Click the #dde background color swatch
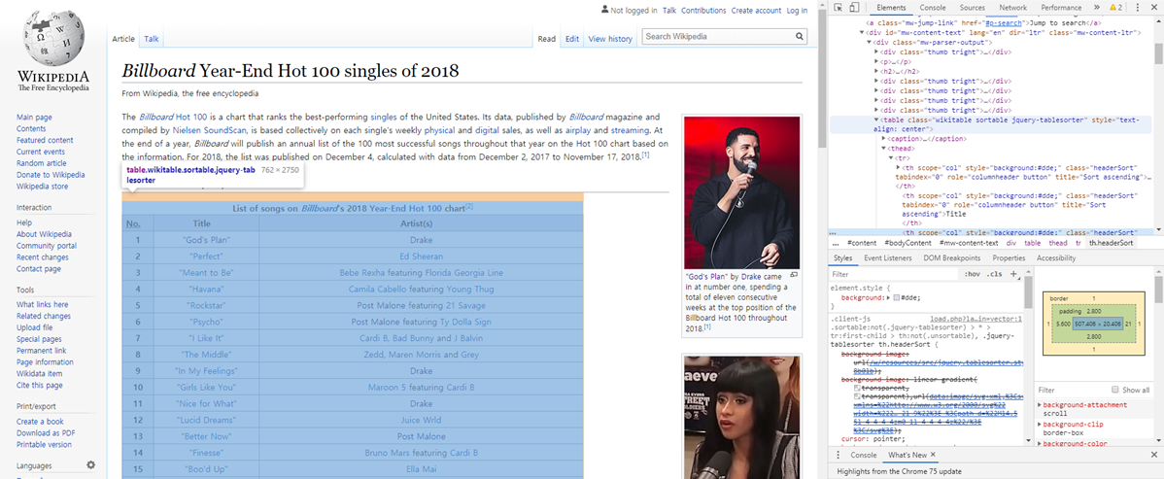Screen dimensions: 1164x479 897,297
